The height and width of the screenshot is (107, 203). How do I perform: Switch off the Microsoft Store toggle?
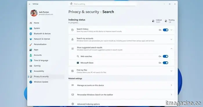[166, 63]
